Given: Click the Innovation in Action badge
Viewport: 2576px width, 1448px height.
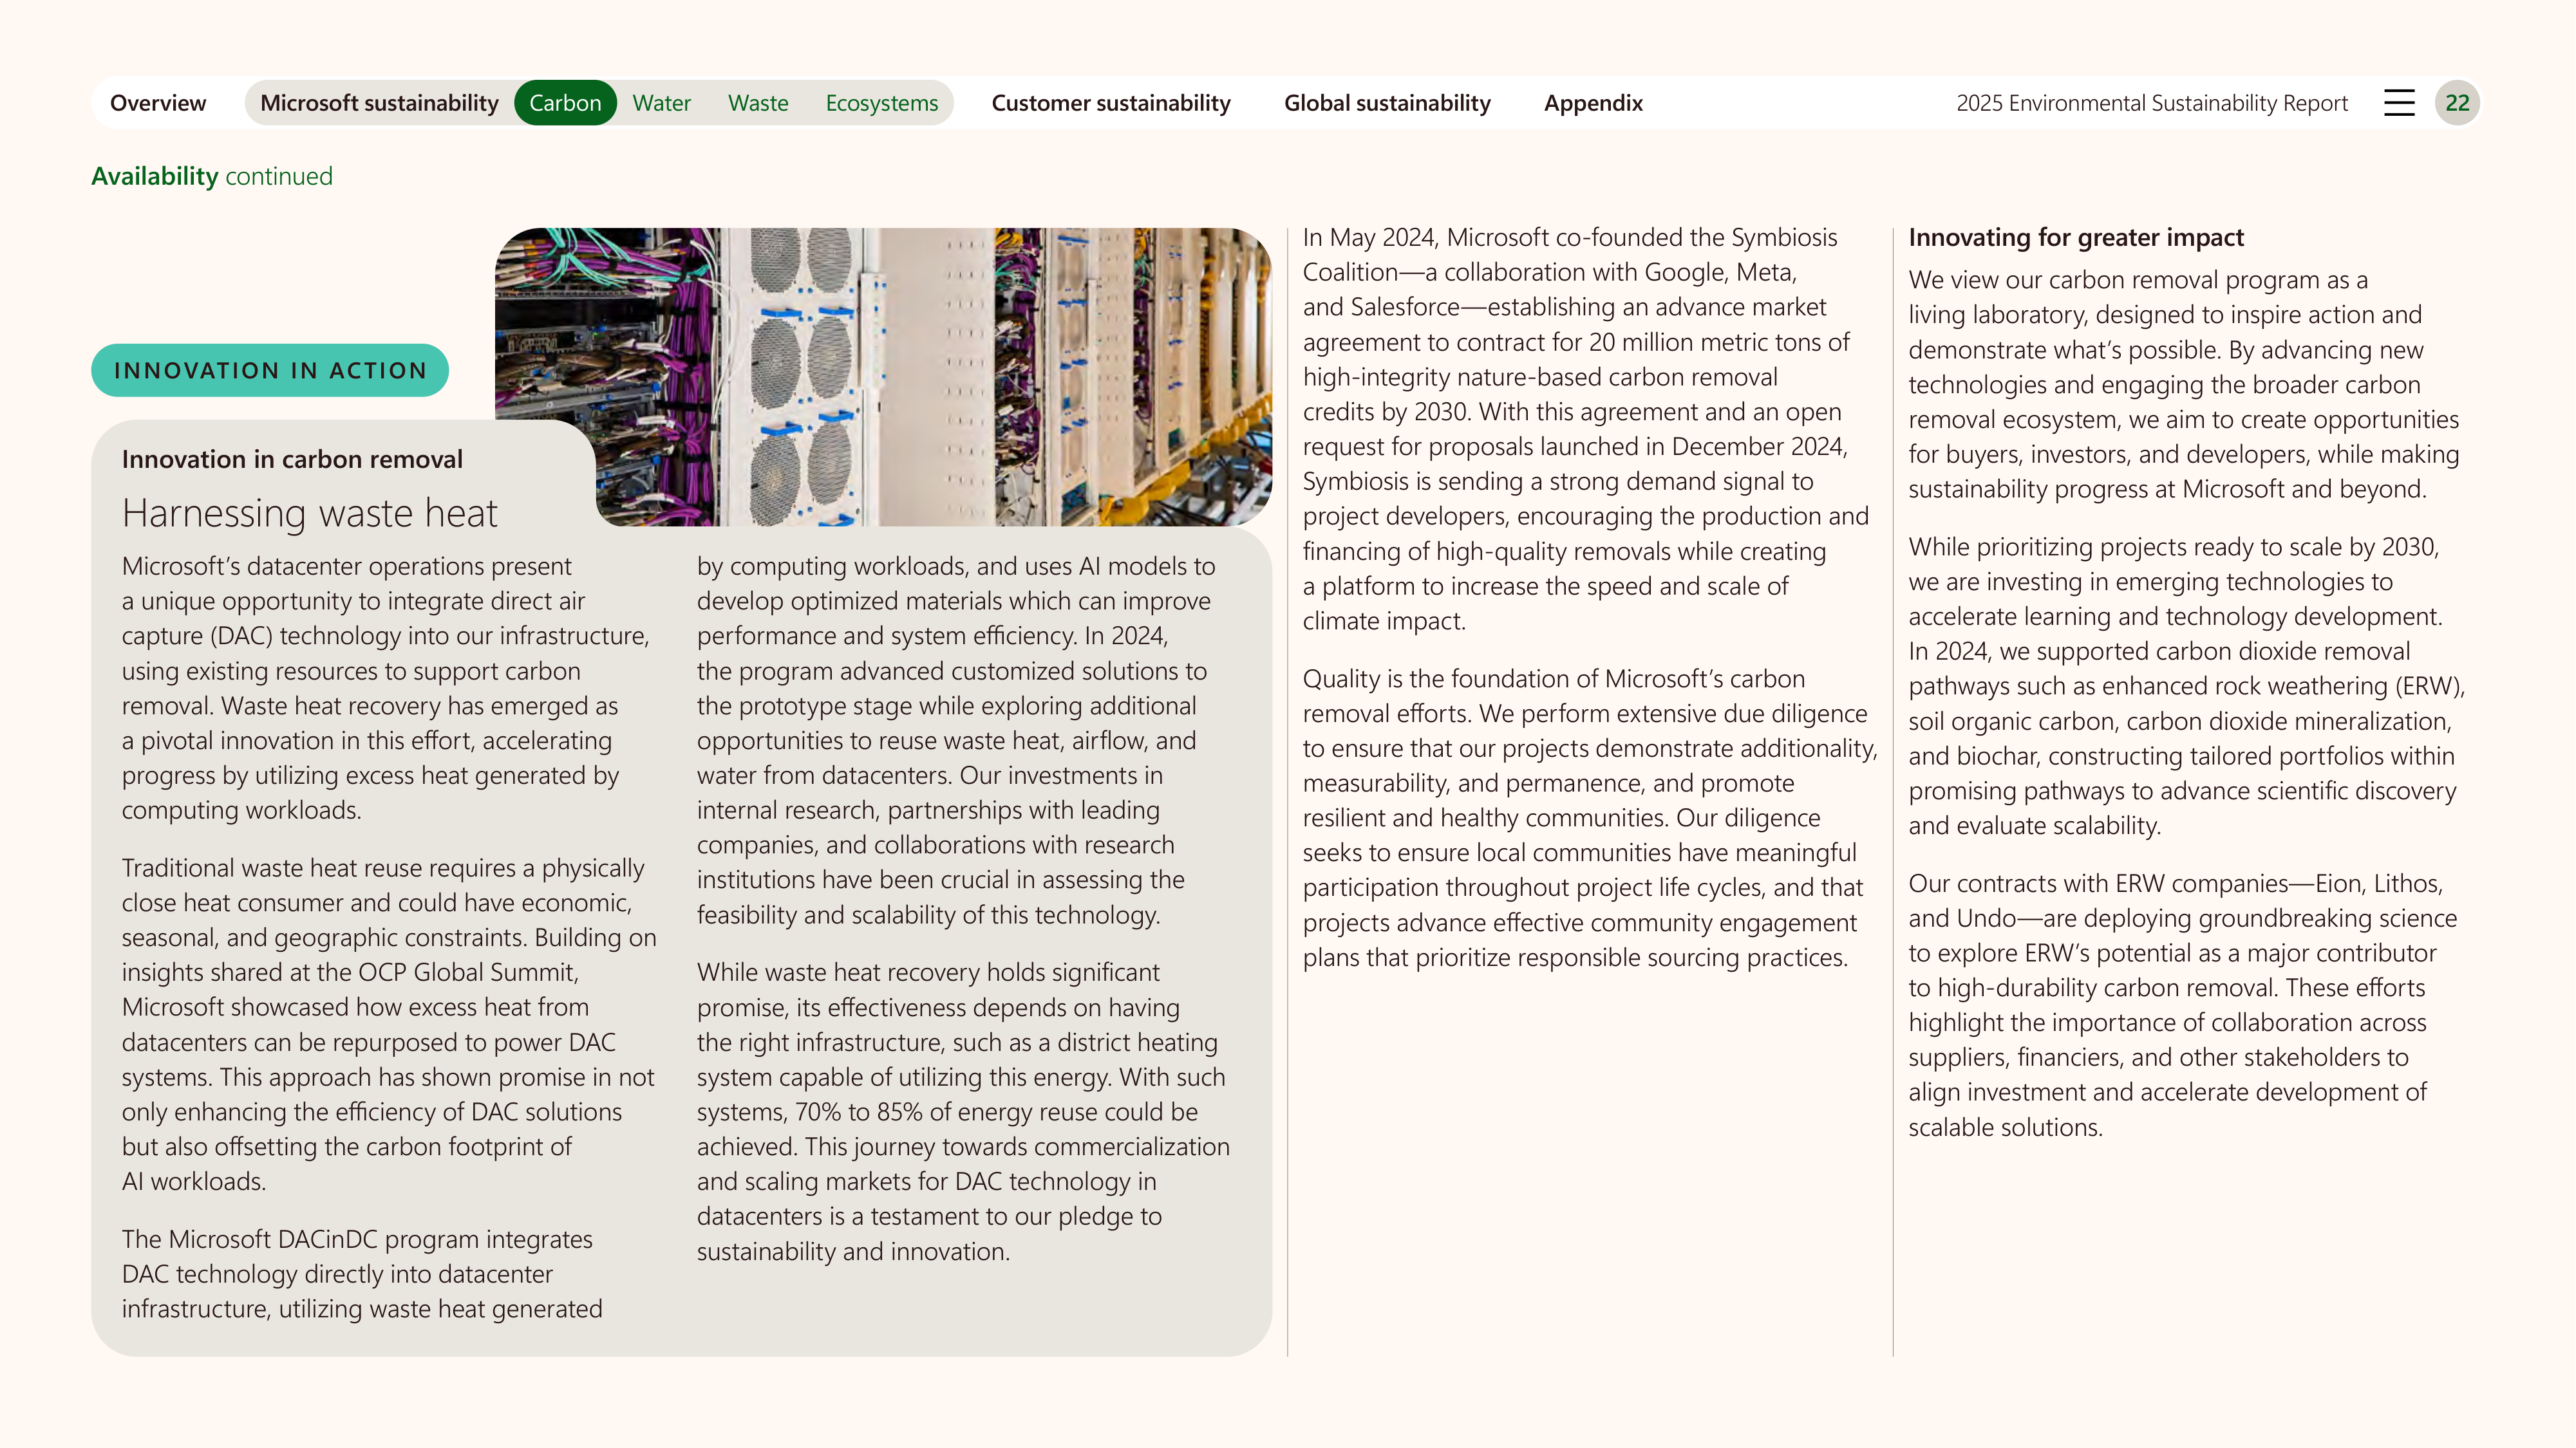Looking at the screenshot, I should point(270,371).
